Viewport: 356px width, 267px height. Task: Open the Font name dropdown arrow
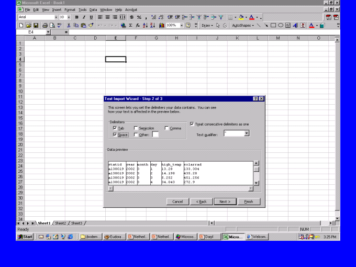(x=56, y=17)
